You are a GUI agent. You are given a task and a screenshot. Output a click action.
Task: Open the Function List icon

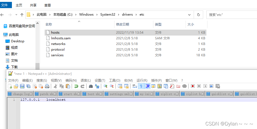pyautogui.click(x=172, y=86)
